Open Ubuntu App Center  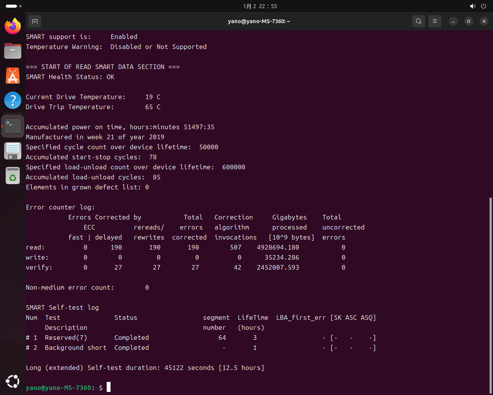pyautogui.click(x=13, y=76)
